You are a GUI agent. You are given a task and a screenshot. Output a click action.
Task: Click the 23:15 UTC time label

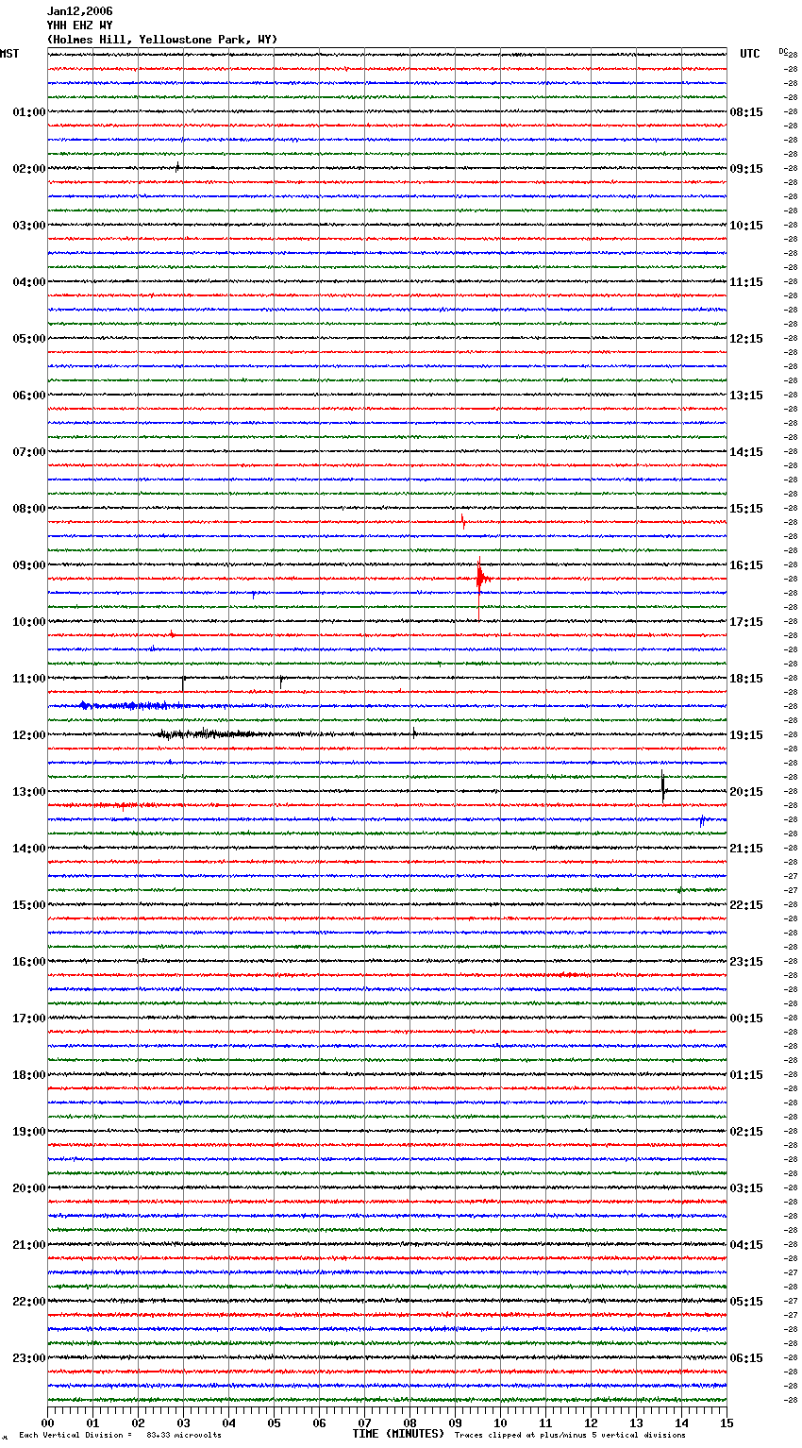746,962
